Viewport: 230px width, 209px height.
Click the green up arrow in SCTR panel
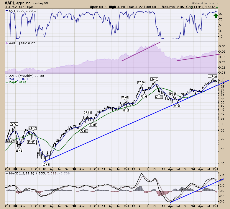pyautogui.click(x=216, y=16)
